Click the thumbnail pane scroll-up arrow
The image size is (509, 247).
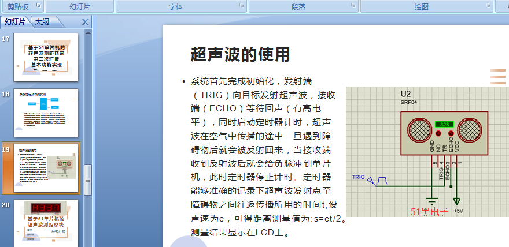click(88, 32)
